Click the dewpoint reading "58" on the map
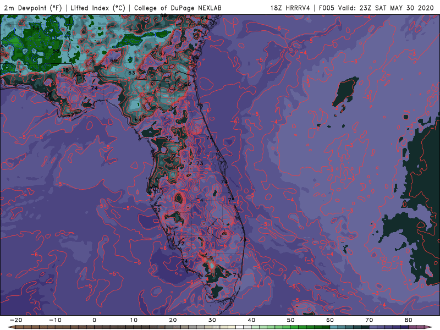This screenshot has width=440, height=330. coord(56,51)
